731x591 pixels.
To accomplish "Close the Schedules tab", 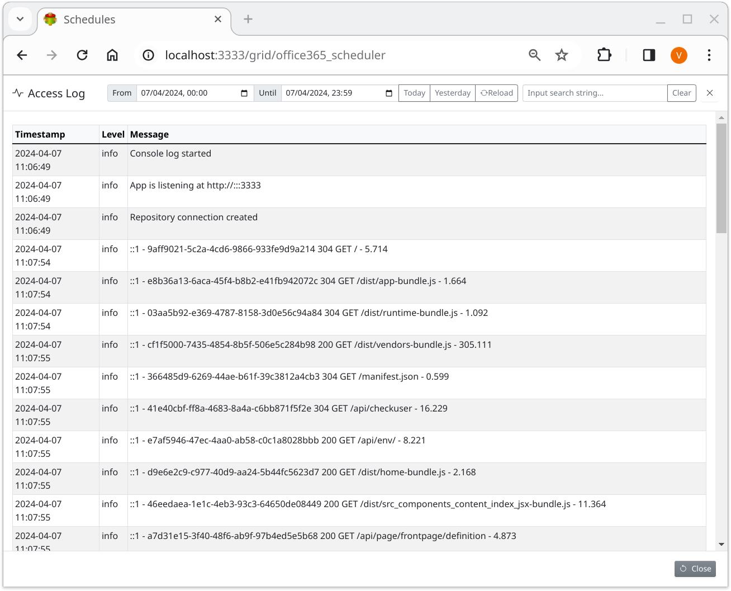I will 218,19.
